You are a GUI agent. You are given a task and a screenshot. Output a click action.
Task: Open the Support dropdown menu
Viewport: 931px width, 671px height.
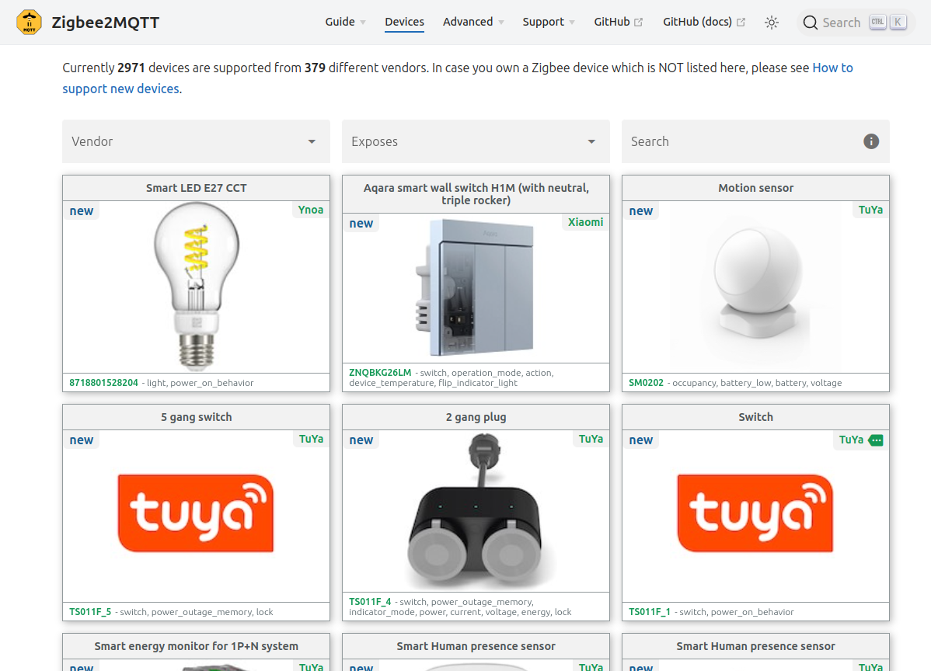[x=549, y=22]
